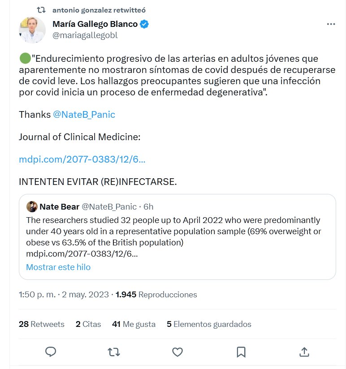Click the @NateB_Panic mention after Thanks

[x=84, y=115]
